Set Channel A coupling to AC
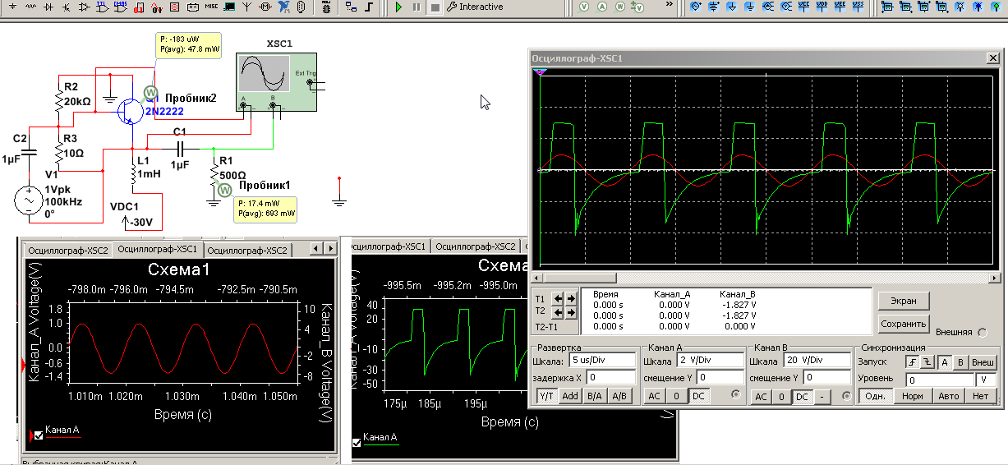The image size is (1008, 465). pos(654,396)
